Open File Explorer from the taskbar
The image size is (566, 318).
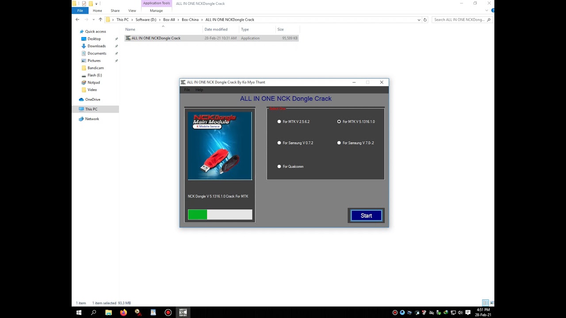point(109,312)
